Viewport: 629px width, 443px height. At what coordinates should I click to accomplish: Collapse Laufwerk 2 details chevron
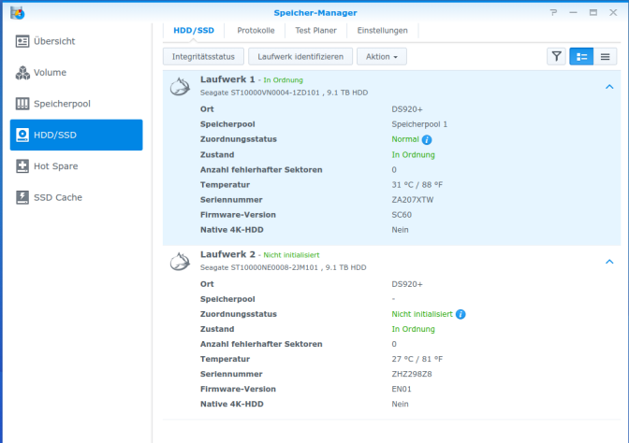(x=609, y=262)
